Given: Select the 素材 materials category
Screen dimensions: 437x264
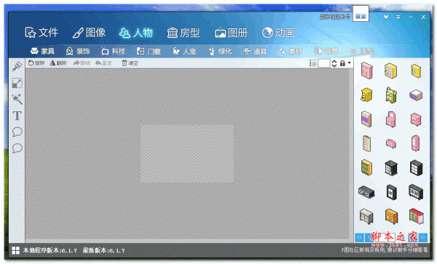Looking at the screenshot, I should pyautogui.click(x=290, y=51).
